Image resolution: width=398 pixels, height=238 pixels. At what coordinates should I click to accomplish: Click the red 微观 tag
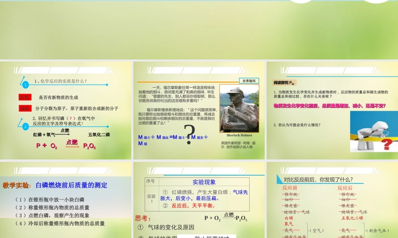pyautogui.click(x=25, y=108)
